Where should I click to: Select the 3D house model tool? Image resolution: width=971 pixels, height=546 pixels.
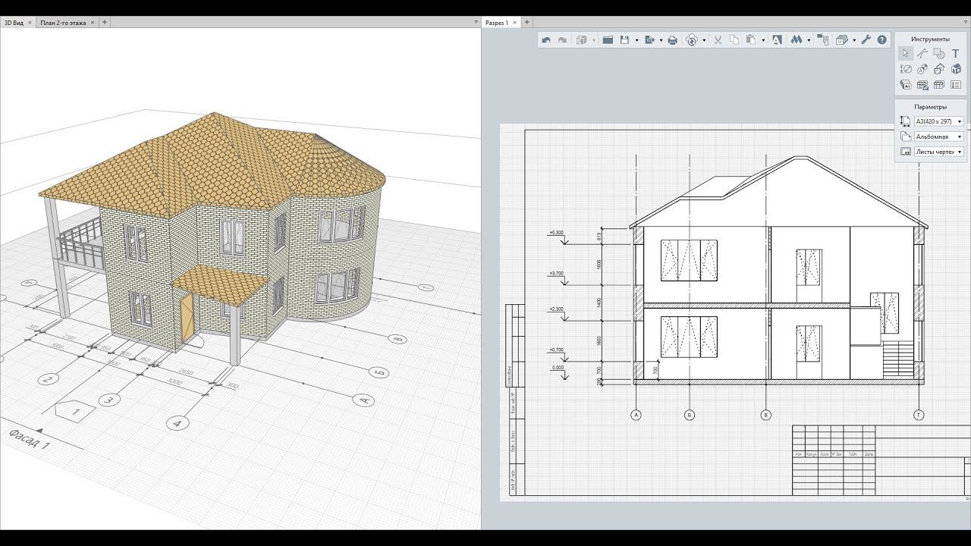(956, 69)
